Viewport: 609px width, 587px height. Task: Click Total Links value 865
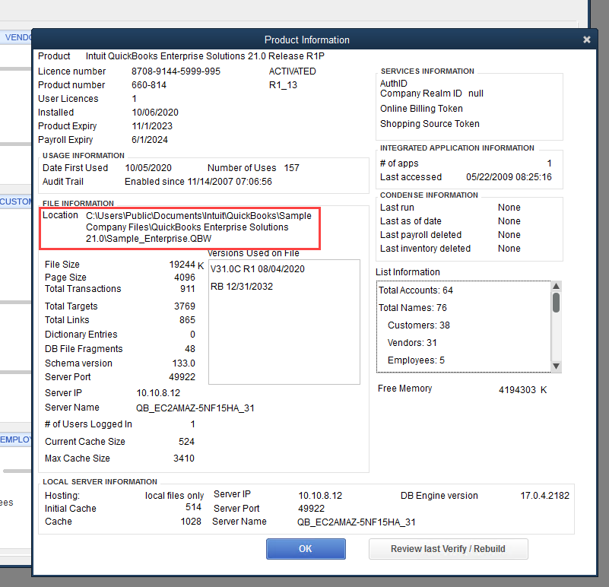tap(187, 320)
